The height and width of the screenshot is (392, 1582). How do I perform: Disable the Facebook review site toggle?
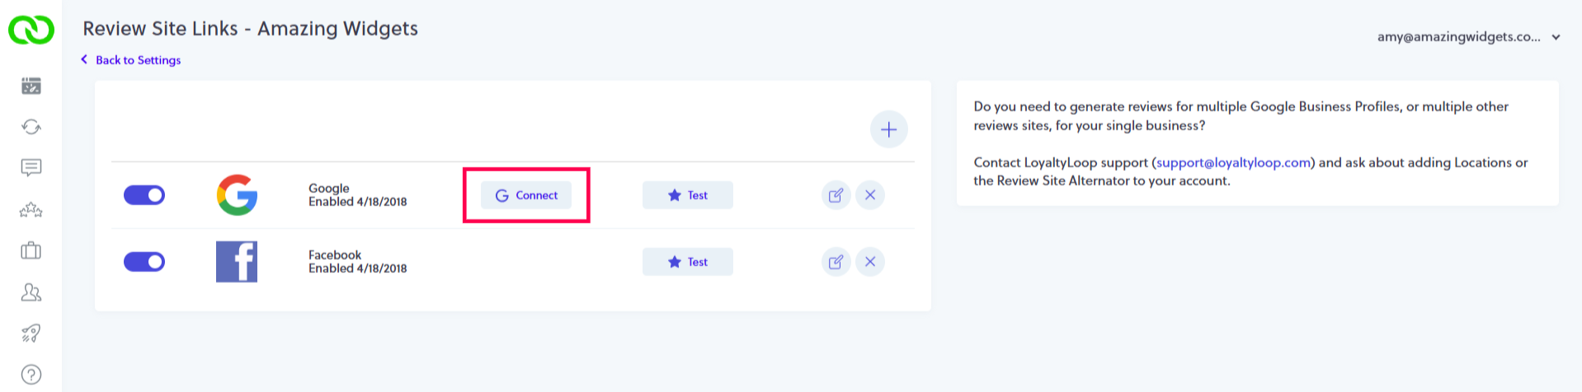point(144,262)
